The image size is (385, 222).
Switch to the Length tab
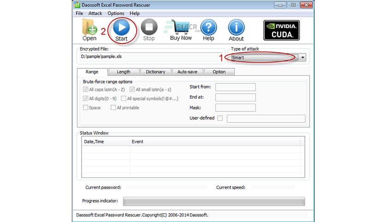point(124,72)
